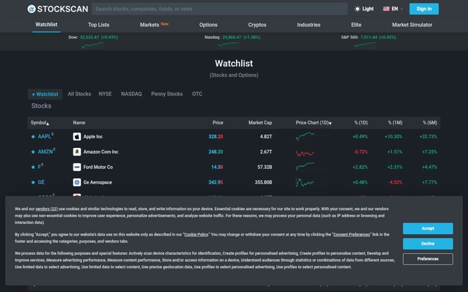
Task: Open Ford 1D price sparkline chart
Action: (305, 166)
